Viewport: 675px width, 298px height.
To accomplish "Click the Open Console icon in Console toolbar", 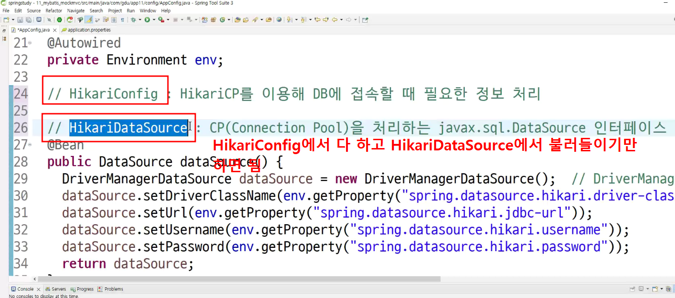I will 655,289.
